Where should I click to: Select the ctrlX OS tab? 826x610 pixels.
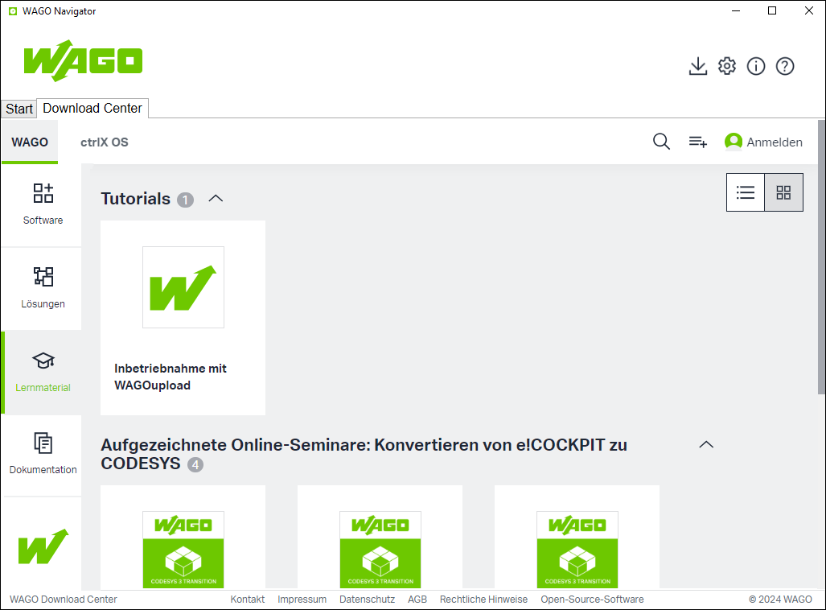tap(104, 142)
